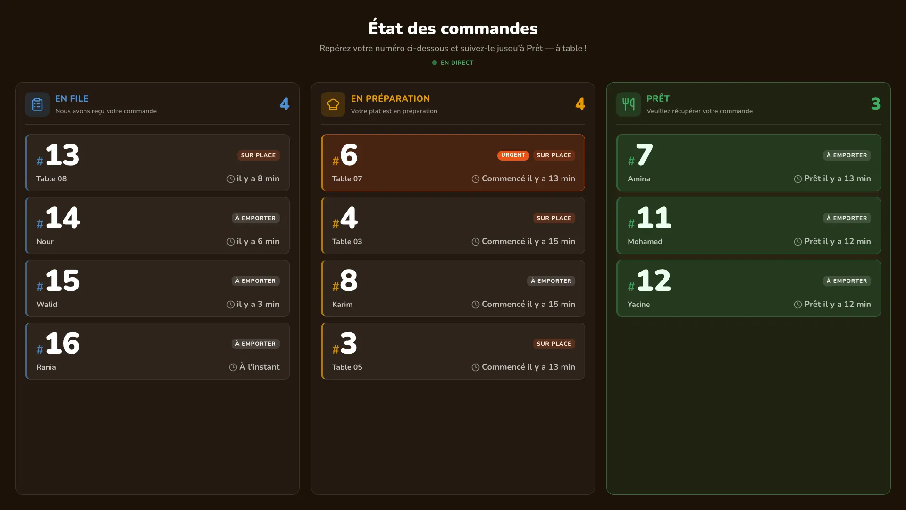Click the clock icon on order 3 Table 05
Image resolution: width=906 pixels, height=510 pixels.
(476, 367)
